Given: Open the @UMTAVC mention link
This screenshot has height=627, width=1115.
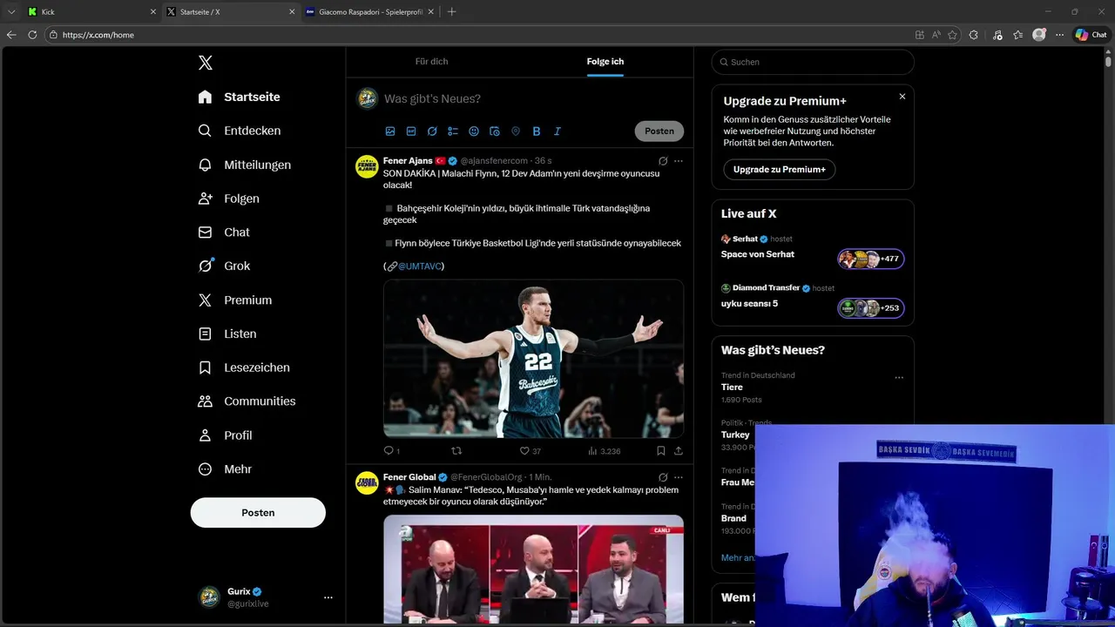Looking at the screenshot, I should pos(421,266).
